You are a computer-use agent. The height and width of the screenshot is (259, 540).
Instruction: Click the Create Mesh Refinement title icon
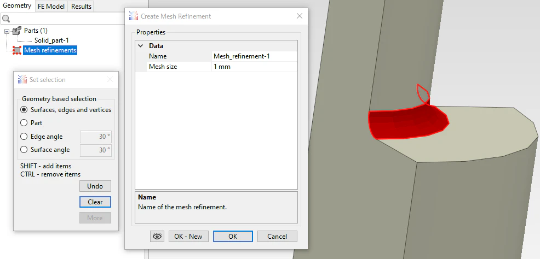click(x=134, y=16)
